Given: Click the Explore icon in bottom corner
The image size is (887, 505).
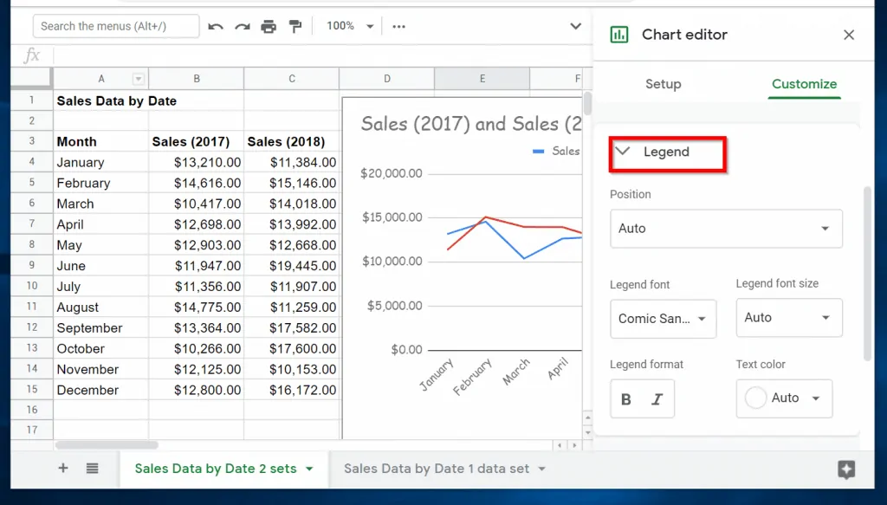Looking at the screenshot, I should tap(846, 469).
